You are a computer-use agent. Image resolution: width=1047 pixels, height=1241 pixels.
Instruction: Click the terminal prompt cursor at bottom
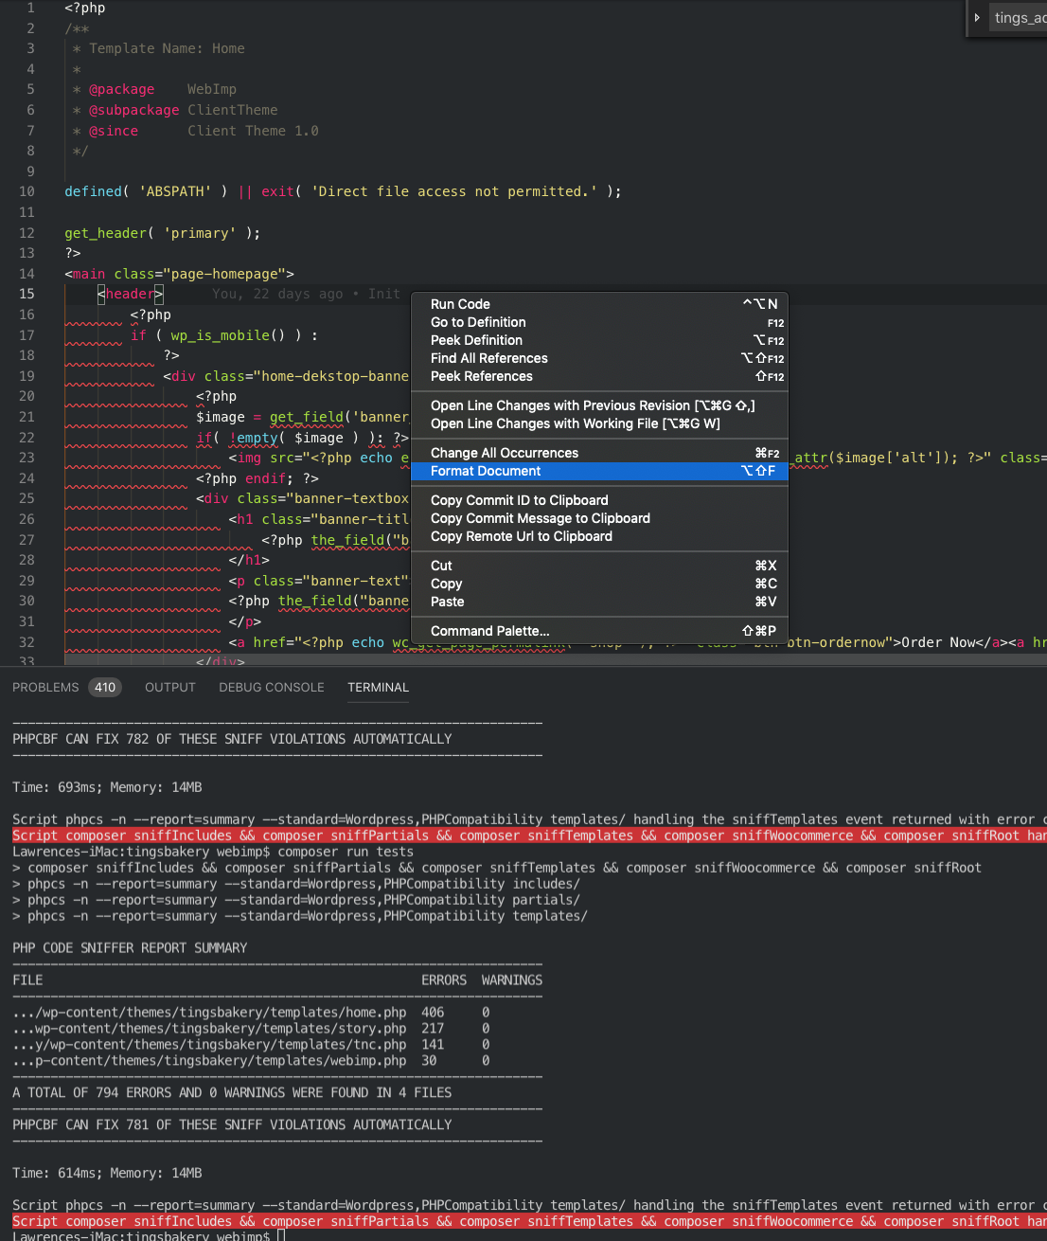(281, 1235)
